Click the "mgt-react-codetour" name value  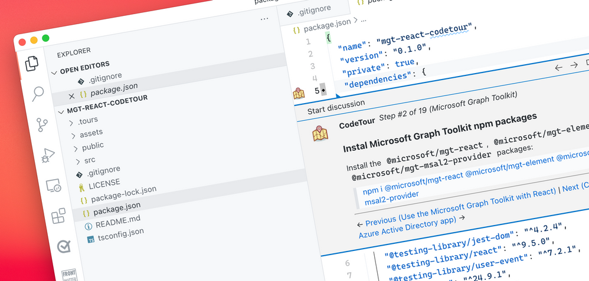(x=424, y=34)
